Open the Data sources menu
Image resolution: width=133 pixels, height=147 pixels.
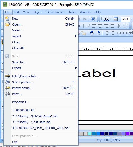pyautogui.click(x=55, y=12)
